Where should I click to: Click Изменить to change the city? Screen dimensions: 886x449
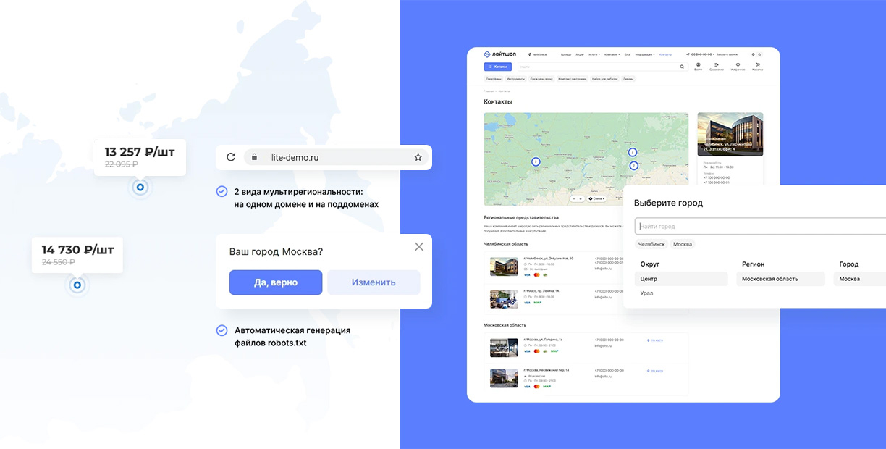[x=374, y=282]
